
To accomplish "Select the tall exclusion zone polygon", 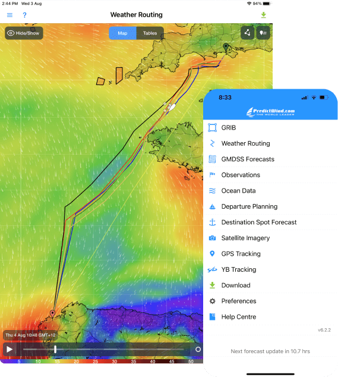I will tap(119, 76).
